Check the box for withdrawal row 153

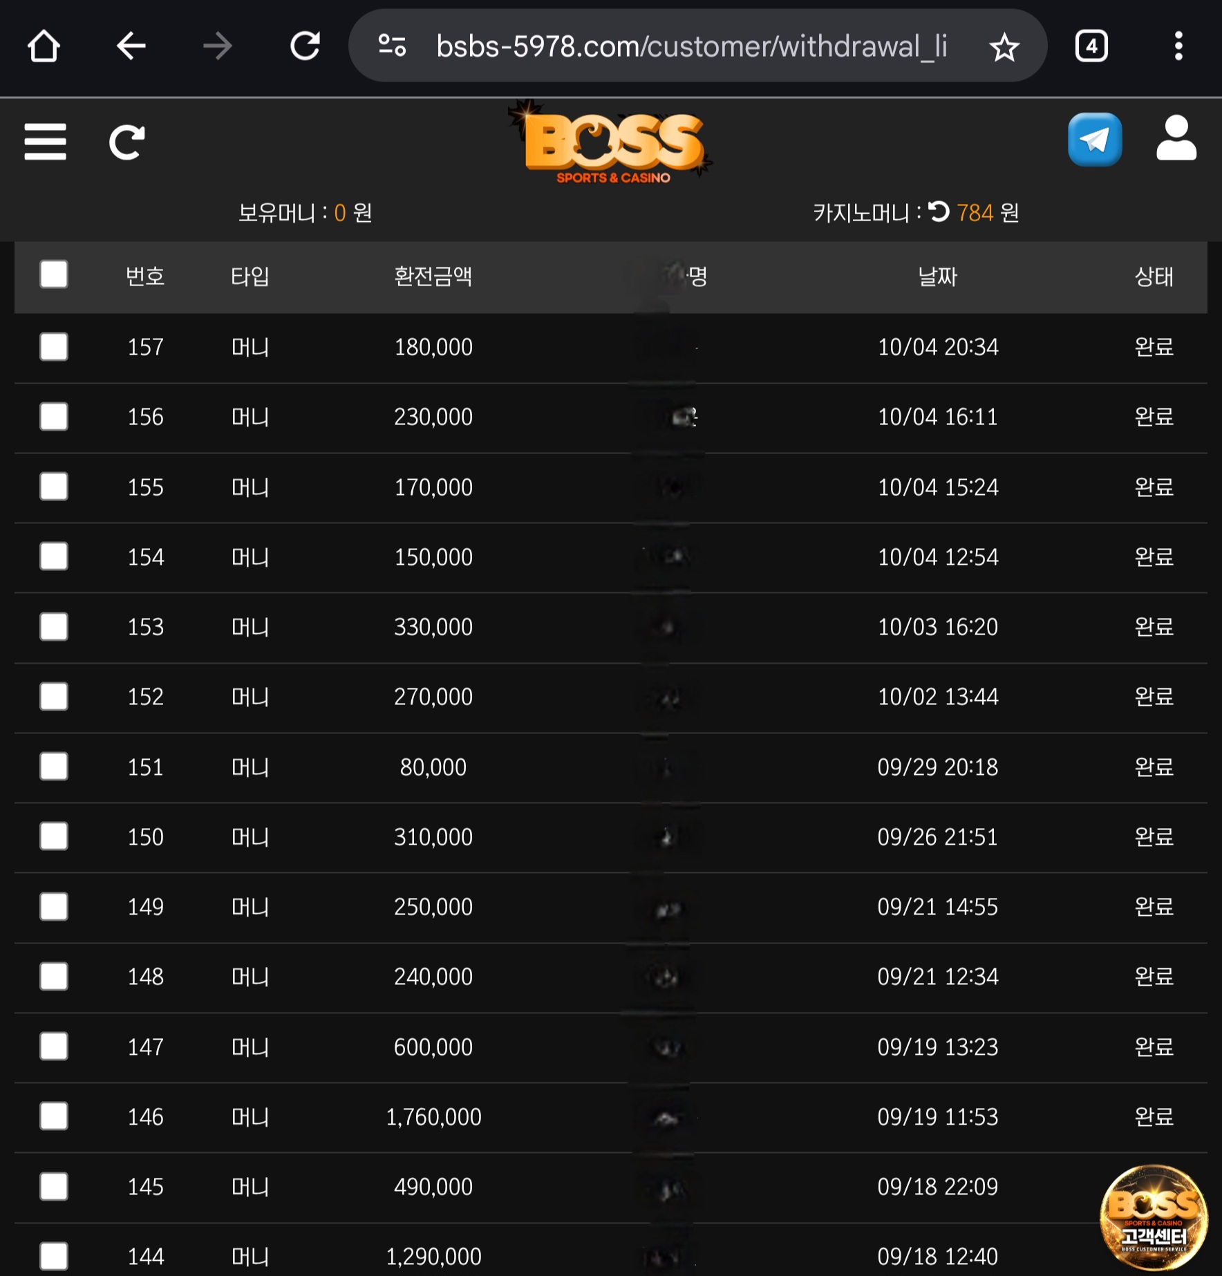tap(54, 626)
